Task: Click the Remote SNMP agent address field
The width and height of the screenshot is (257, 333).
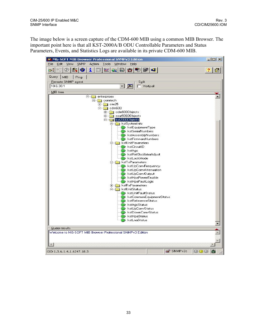Action: pyautogui.click(x=85, y=86)
